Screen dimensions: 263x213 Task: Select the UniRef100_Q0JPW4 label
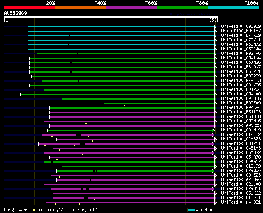241,90
